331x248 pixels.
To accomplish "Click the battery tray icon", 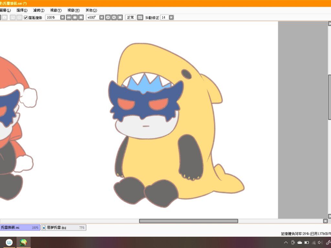I will click(307, 243).
